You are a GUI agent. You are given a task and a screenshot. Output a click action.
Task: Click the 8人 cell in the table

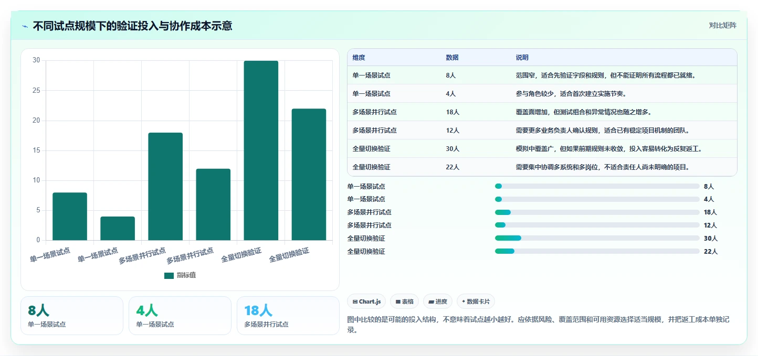[451, 75]
